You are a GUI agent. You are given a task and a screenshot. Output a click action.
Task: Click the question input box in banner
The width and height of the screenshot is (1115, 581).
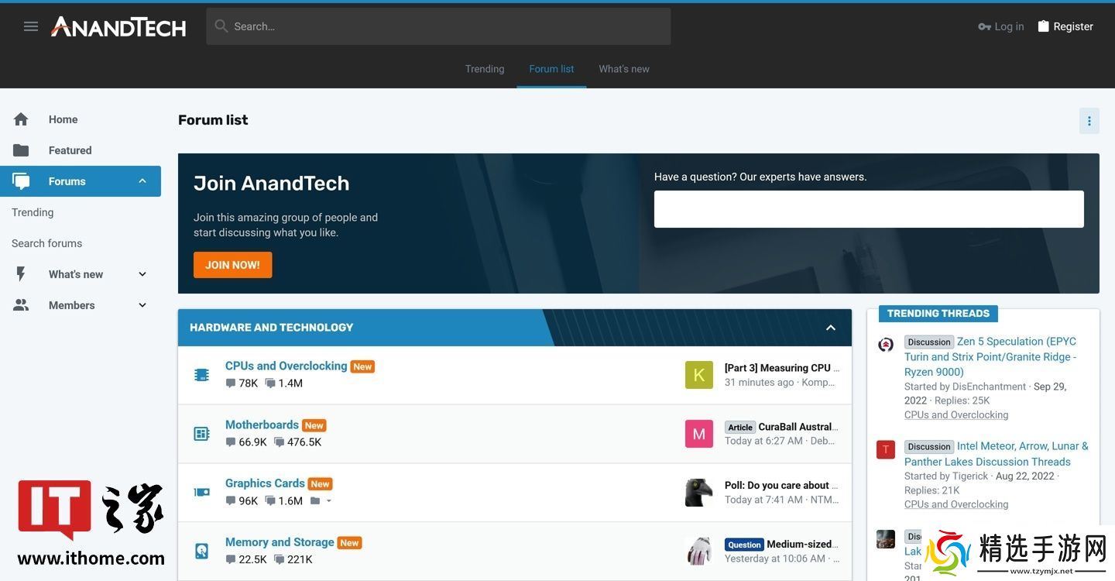tap(868, 209)
